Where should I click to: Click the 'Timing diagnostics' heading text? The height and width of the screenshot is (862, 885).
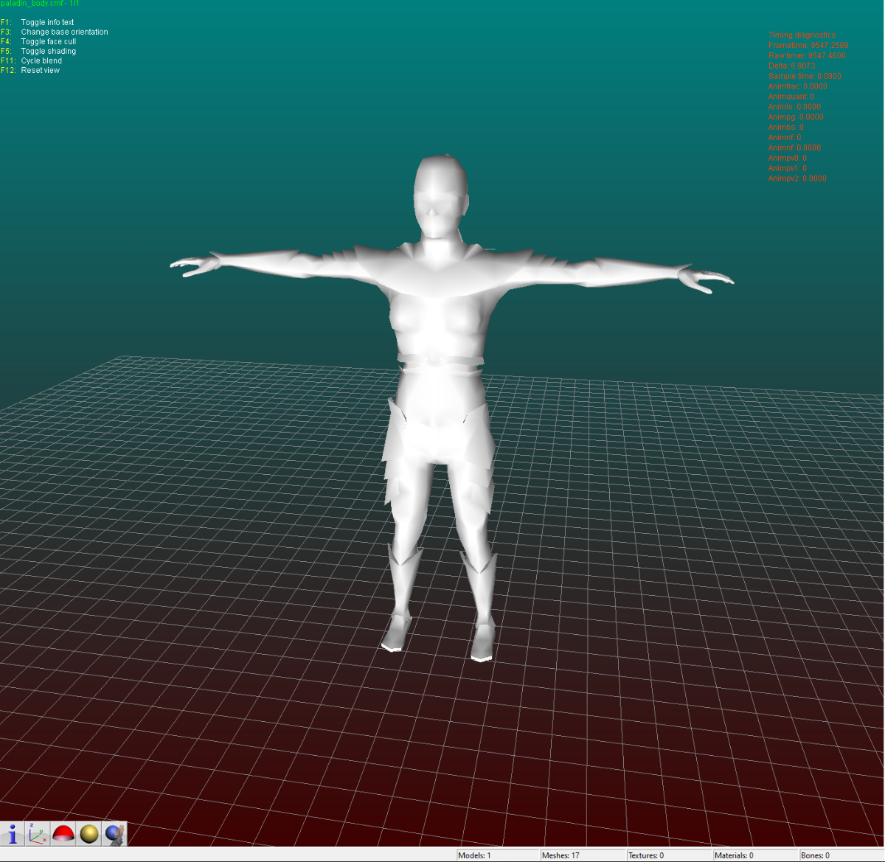[802, 35]
